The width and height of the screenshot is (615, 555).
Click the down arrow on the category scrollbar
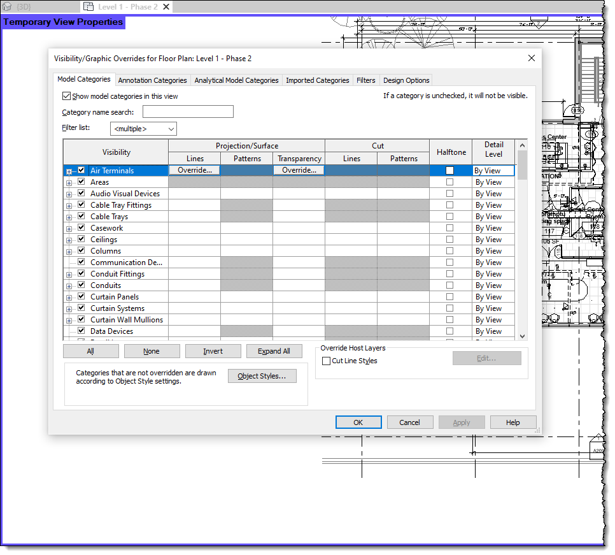point(522,336)
